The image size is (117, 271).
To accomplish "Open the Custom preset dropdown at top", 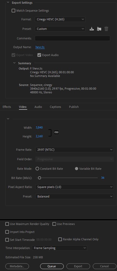I will point(60,29).
